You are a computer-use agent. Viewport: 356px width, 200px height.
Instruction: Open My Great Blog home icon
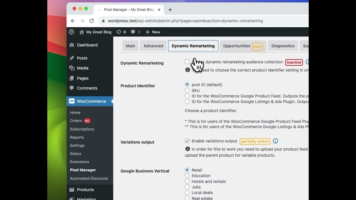[x=81, y=32]
